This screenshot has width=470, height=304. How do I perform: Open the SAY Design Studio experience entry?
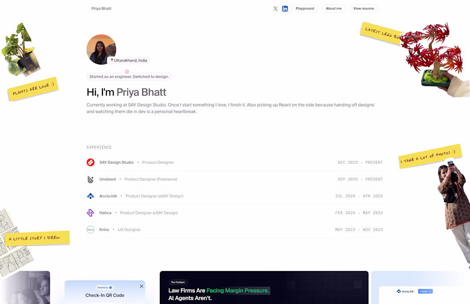[235, 162]
